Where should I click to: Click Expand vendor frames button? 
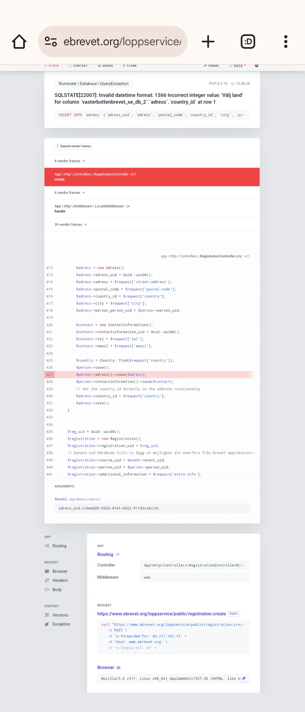74,146
